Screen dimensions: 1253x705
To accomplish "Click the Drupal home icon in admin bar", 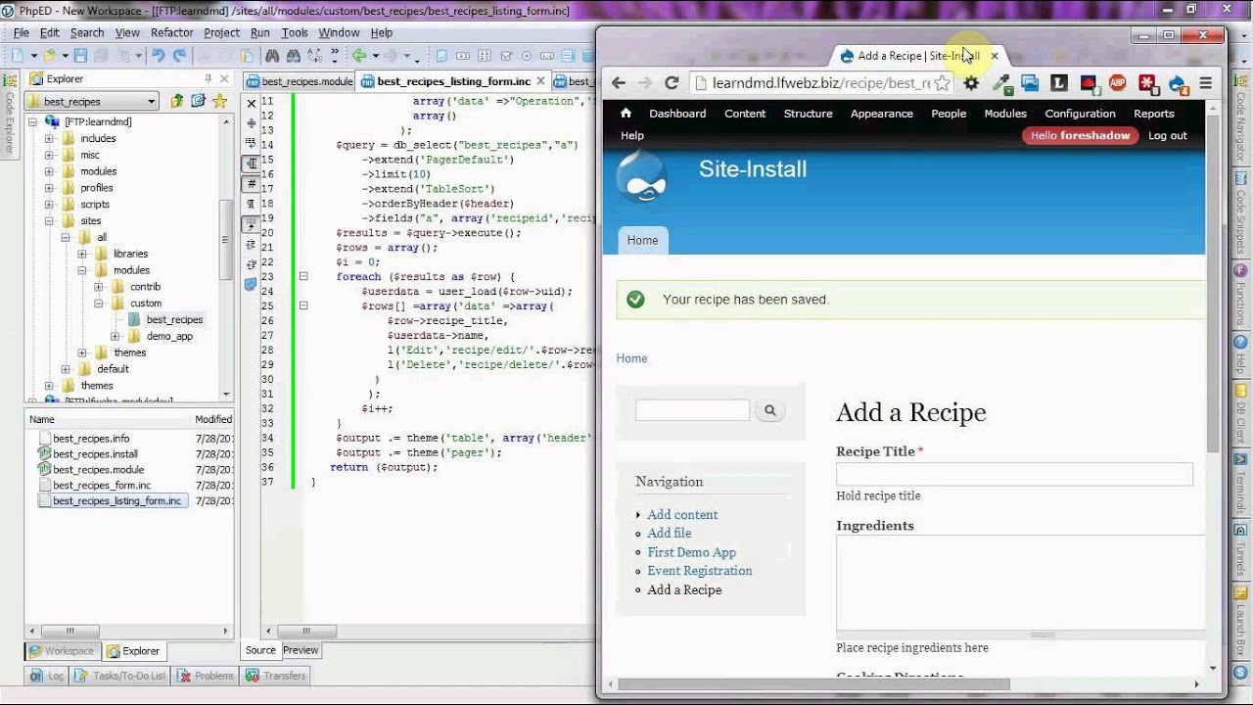I will pos(626,114).
